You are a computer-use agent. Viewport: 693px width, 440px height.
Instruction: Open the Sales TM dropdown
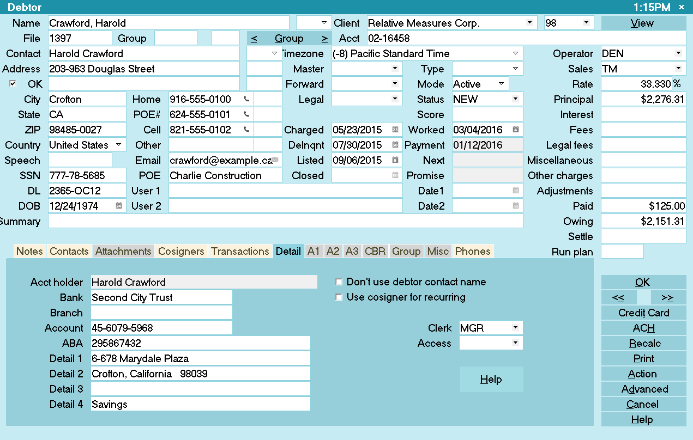678,69
